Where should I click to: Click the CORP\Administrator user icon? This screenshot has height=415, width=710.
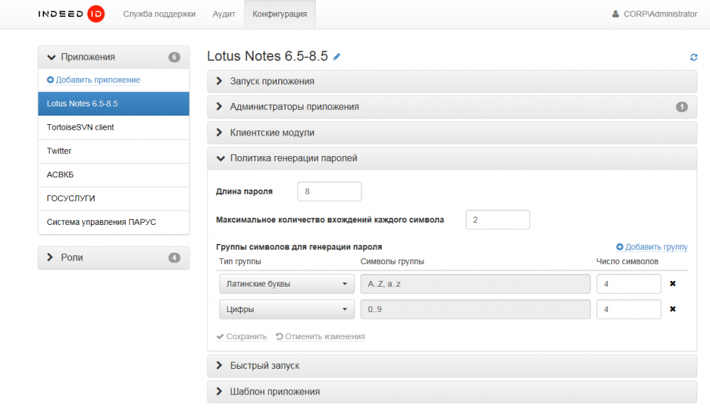616,14
